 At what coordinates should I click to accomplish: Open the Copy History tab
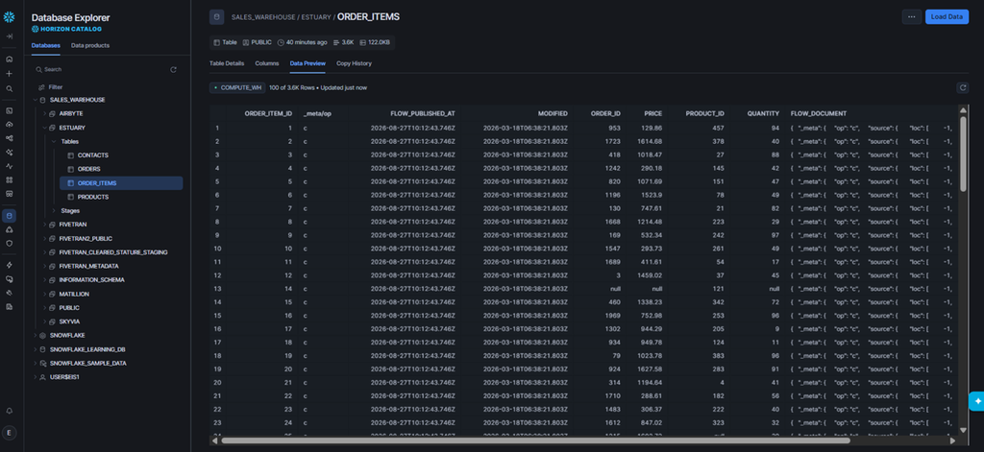click(x=354, y=63)
